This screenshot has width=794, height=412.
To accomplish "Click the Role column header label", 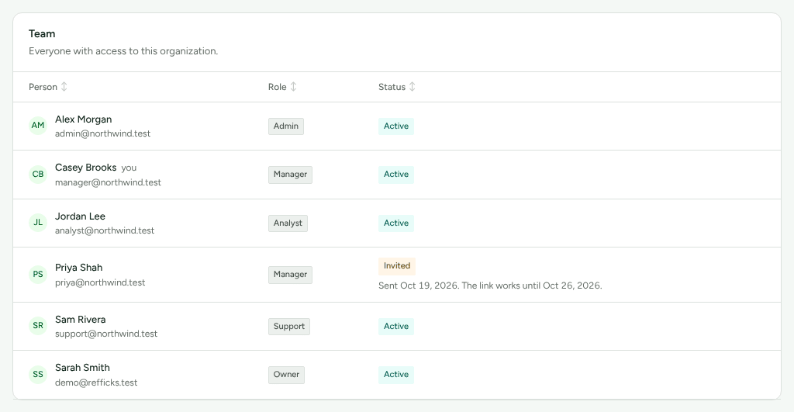I will pyautogui.click(x=278, y=87).
